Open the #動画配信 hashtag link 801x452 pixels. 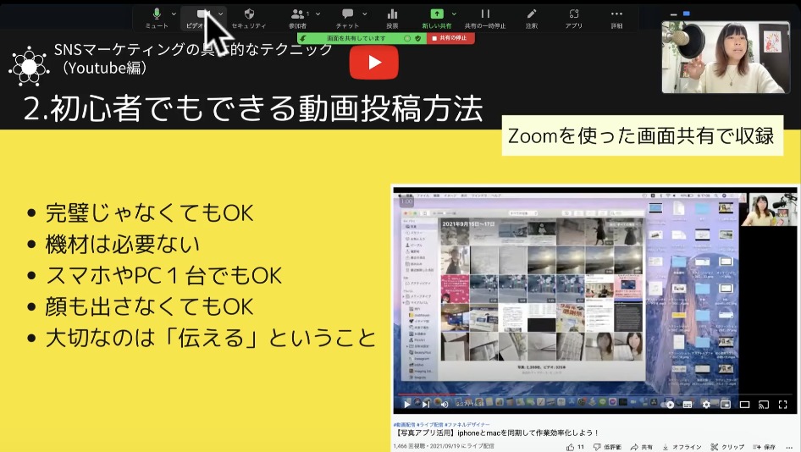coord(404,424)
